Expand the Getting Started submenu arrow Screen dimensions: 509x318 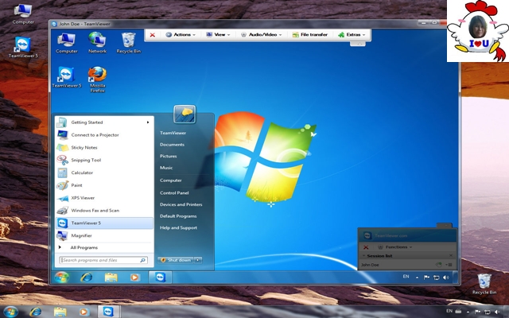coord(148,122)
